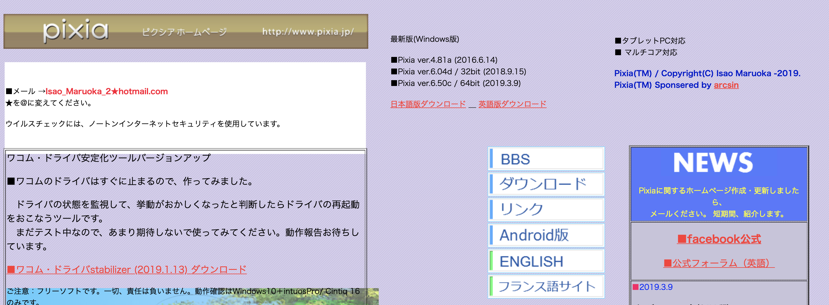Open the facebook公式 link
Screen dimensions: 829x305
pos(719,239)
